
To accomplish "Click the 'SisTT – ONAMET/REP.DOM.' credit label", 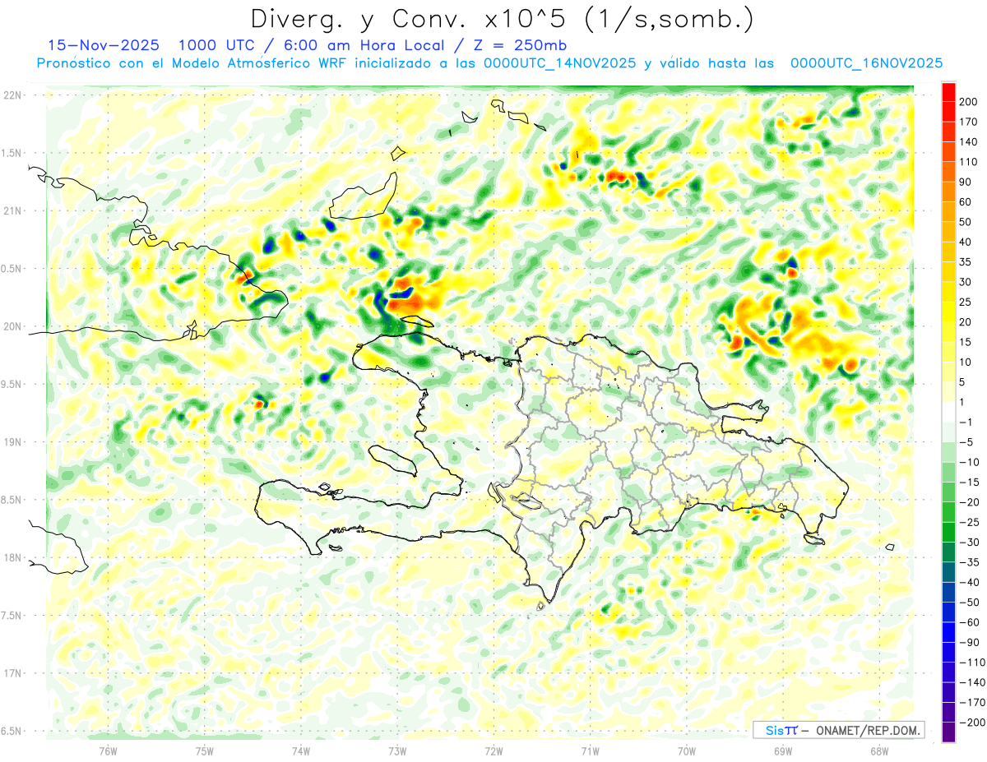I will click(x=838, y=730).
